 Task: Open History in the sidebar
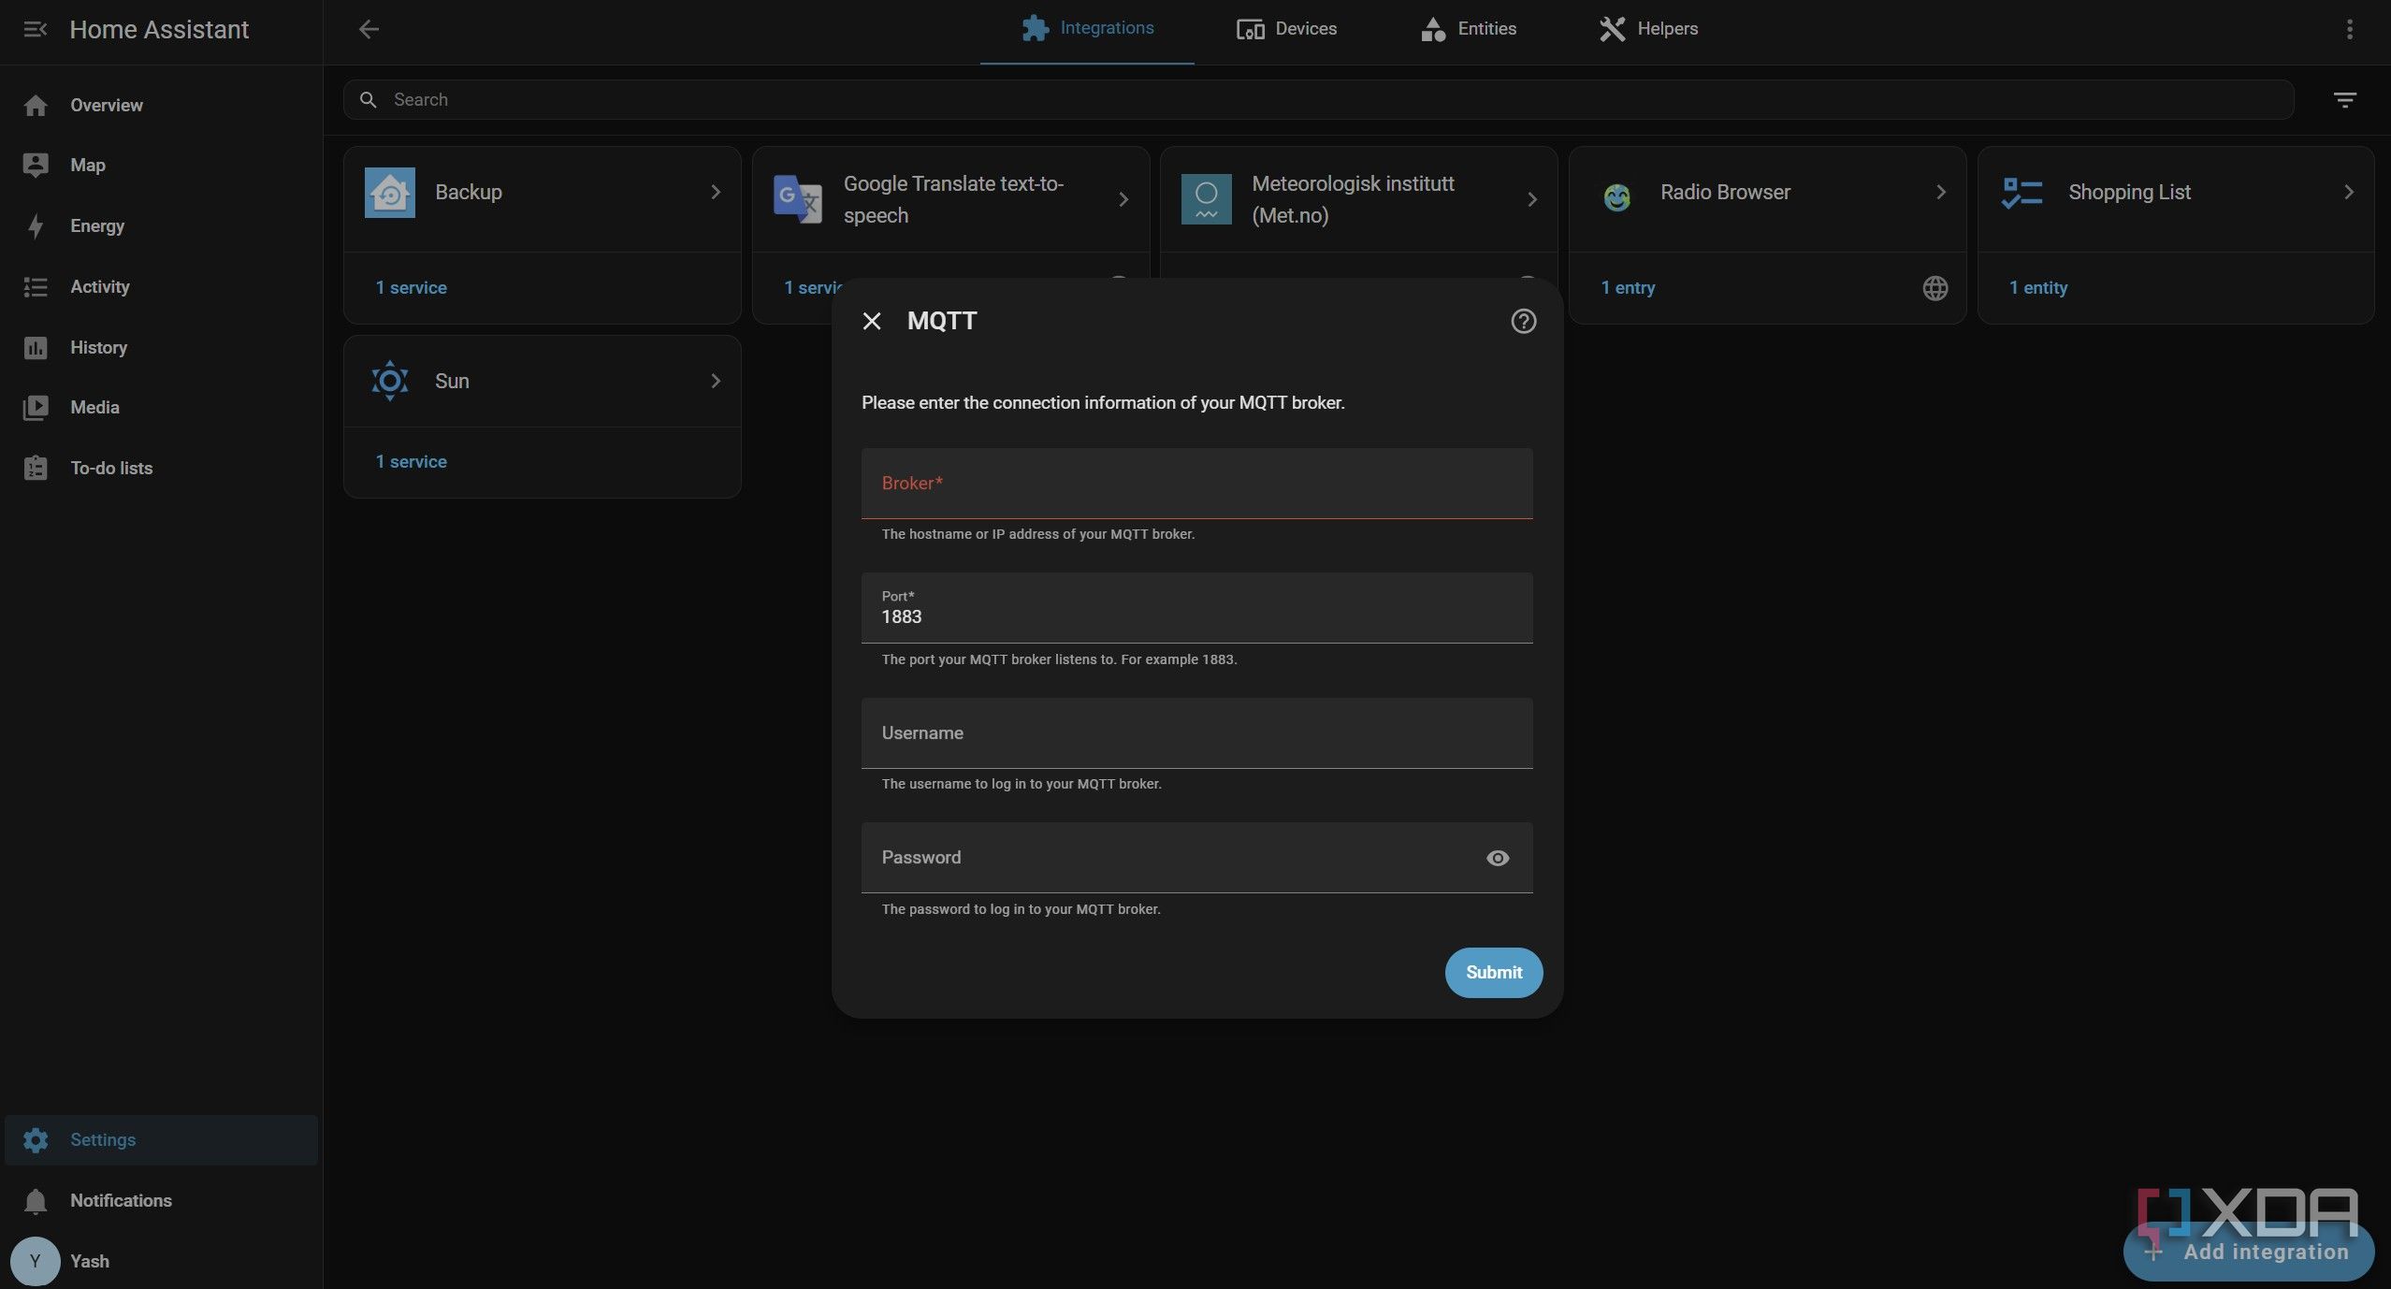click(161, 347)
